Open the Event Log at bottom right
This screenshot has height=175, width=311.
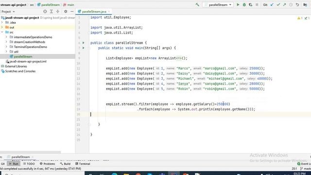tap(304, 164)
